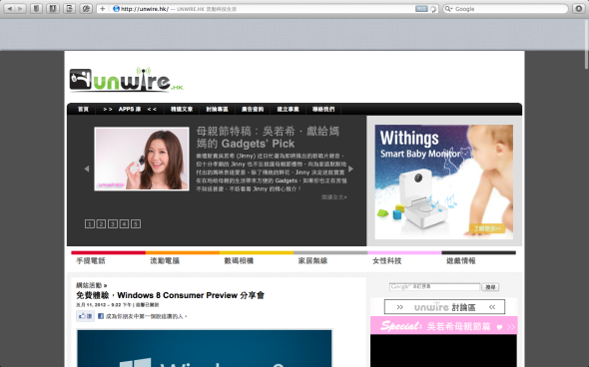Click the browser vertical scrollbar thumb
Screen dimensions: 589x367
click(586, 44)
